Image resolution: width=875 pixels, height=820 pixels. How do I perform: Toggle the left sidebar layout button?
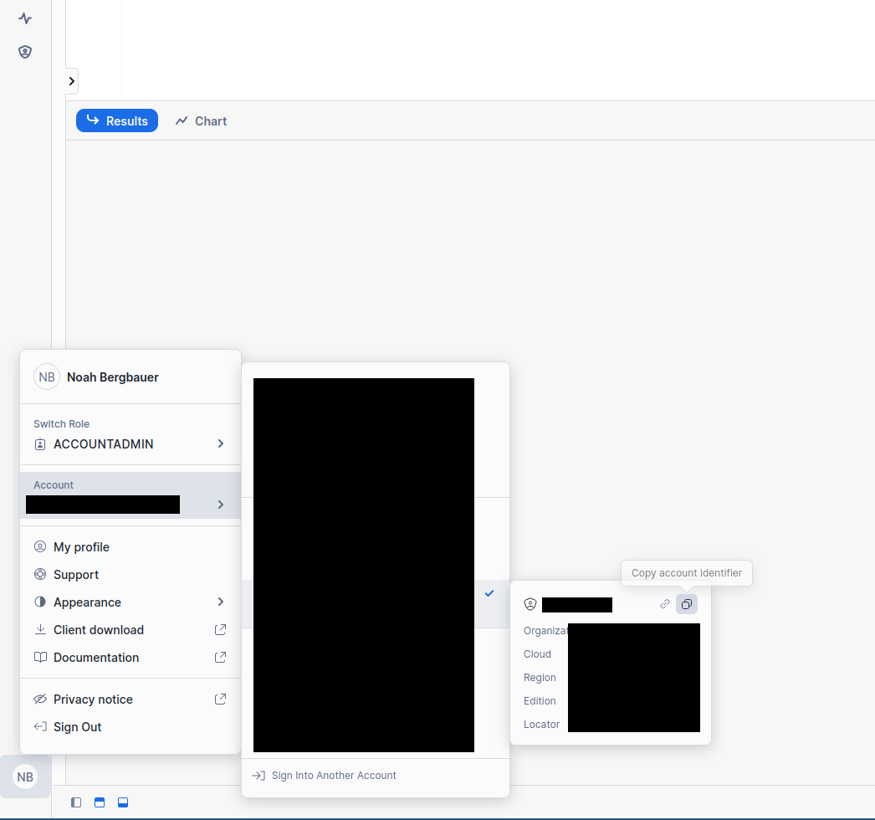(x=76, y=802)
